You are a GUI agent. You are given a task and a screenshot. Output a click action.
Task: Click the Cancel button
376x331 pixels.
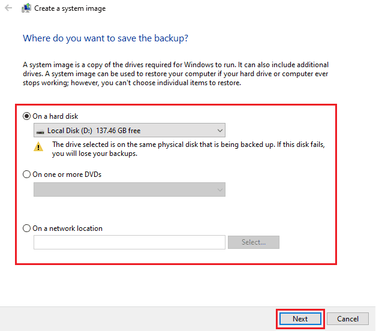pyautogui.click(x=348, y=319)
